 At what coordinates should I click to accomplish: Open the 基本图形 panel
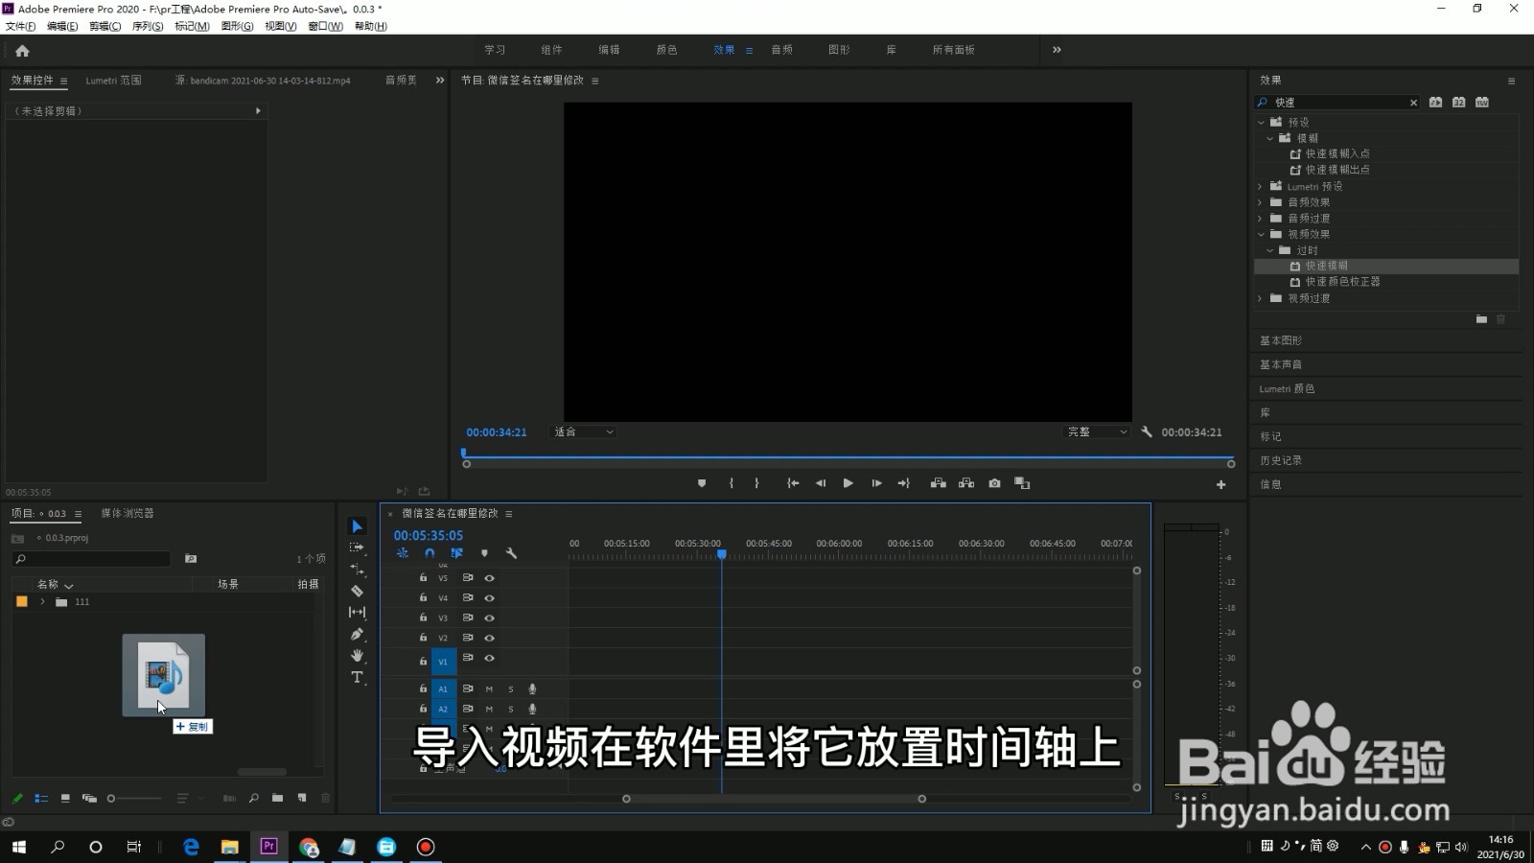pos(1281,340)
